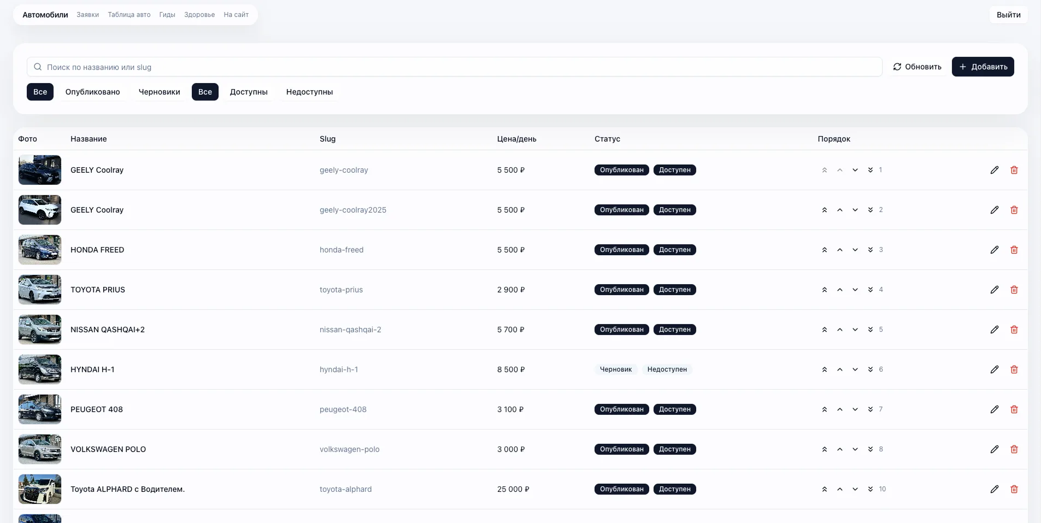1041x523 pixels.
Task: Click the Выйти logout button
Action: (1009, 15)
